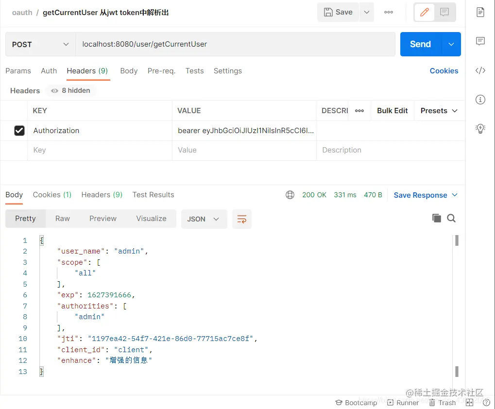This screenshot has width=495, height=409.
Task: Open the Settings tab
Action: click(x=228, y=71)
